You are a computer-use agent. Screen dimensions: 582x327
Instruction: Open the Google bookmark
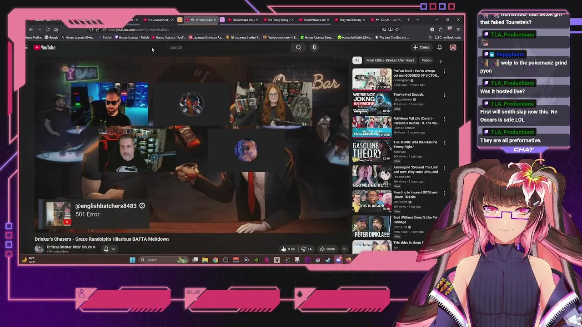(51, 37)
